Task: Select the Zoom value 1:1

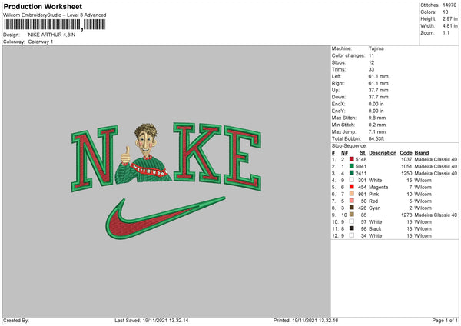Action: [446, 32]
